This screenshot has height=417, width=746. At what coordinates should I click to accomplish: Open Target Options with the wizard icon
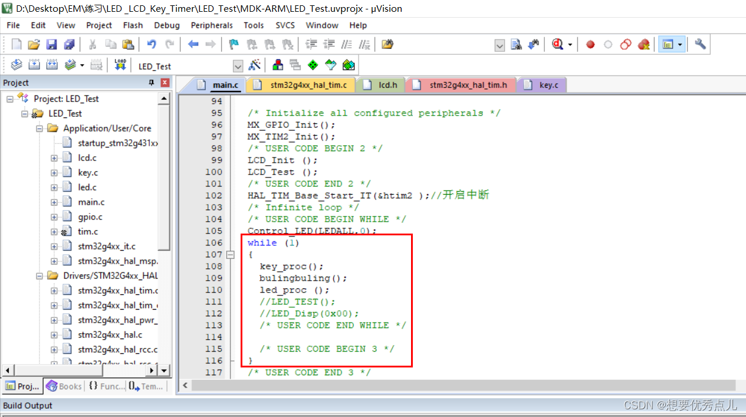pyautogui.click(x=255, y=65)
